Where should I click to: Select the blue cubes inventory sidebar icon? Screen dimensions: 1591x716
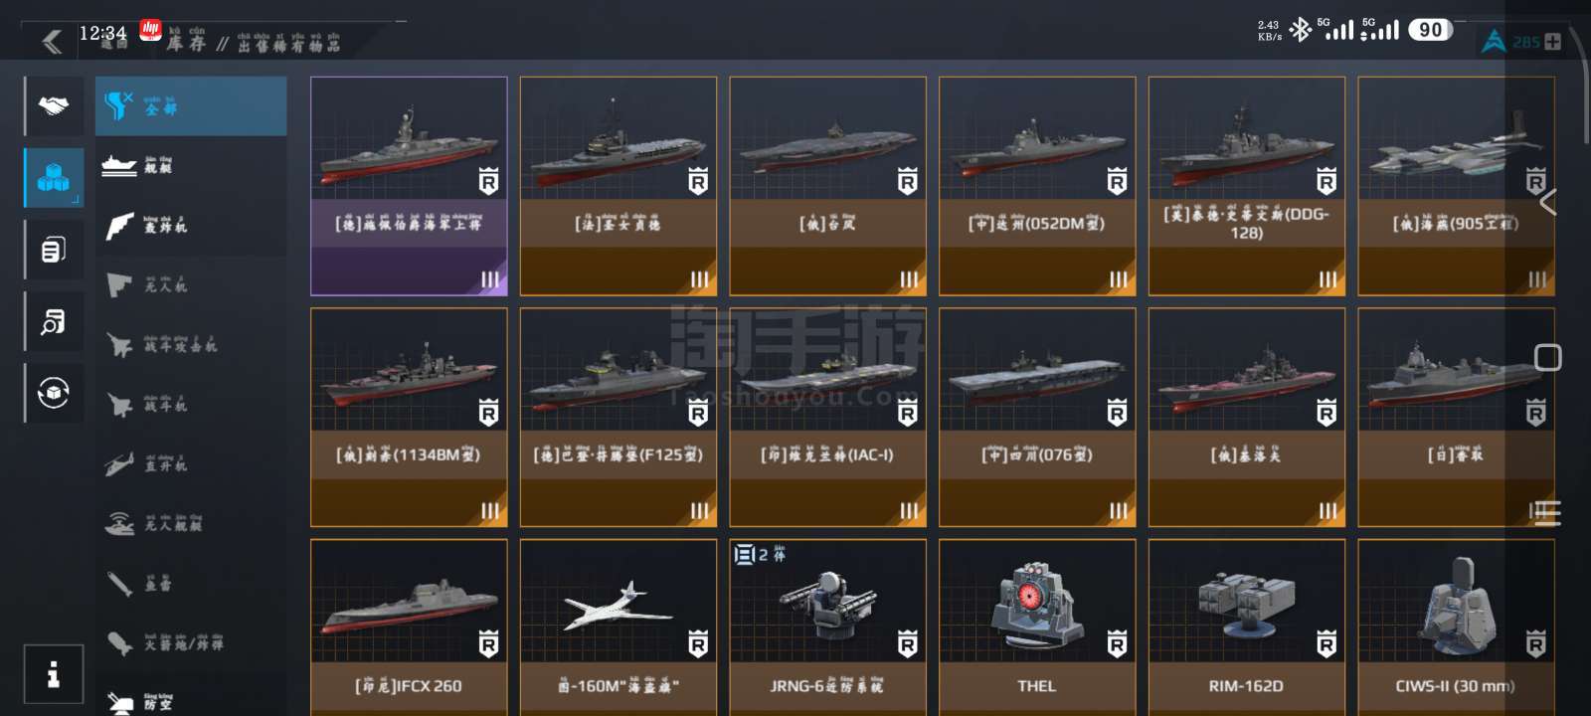click(x=54, y=178)
